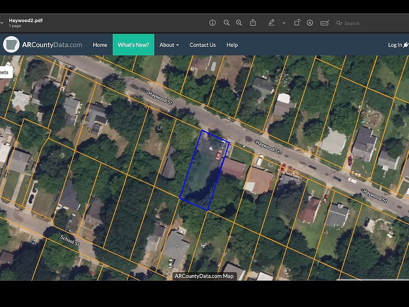Open the Share menu icon
The height and width of the screenshot is (307, 409).
(x=253, y=23)
